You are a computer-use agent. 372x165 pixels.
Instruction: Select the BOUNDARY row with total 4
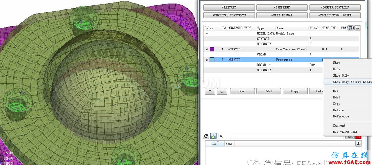[x=263, y=70]
